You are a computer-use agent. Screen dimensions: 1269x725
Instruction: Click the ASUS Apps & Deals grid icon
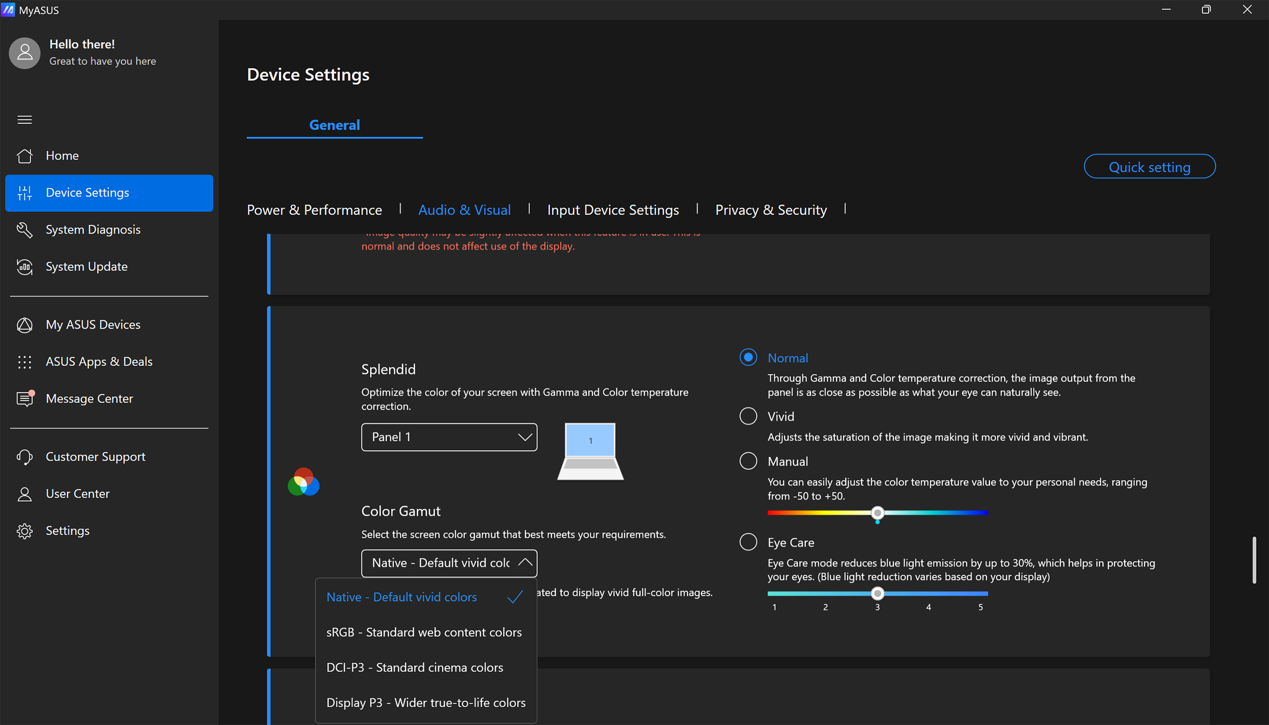tap(24, 362)
